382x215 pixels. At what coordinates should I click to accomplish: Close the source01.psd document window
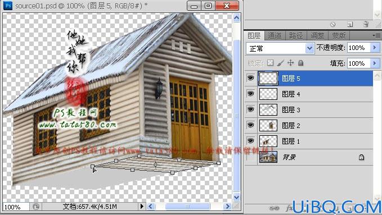click(227, 6)
